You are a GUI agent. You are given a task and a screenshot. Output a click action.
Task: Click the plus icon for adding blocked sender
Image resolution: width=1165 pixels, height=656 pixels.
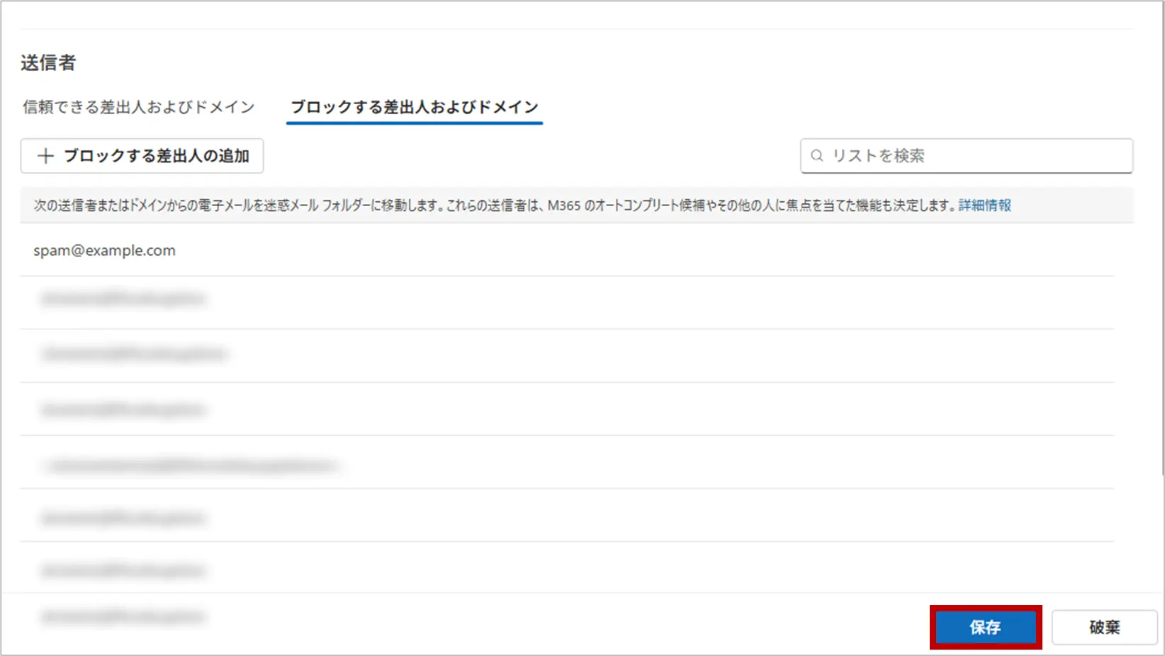coord(45,156)
